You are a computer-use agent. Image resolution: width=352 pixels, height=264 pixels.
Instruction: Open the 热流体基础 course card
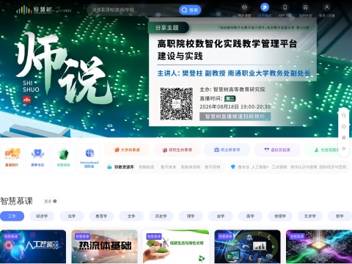pyautogui.click(x=104, y=246)
